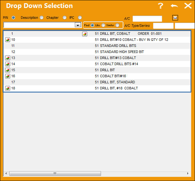Click the part icon beside P/N 18
The image size is (195, 181).
tap(8, 88)
